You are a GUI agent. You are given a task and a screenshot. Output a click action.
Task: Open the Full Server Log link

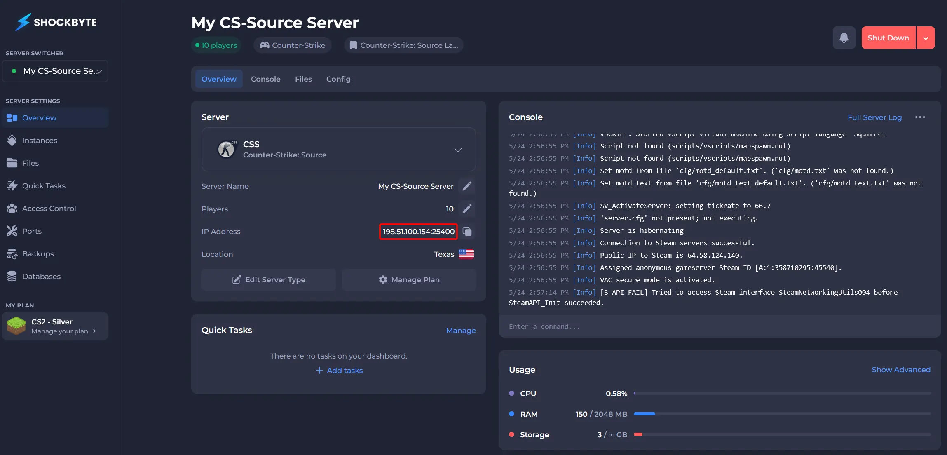(874, 117)
